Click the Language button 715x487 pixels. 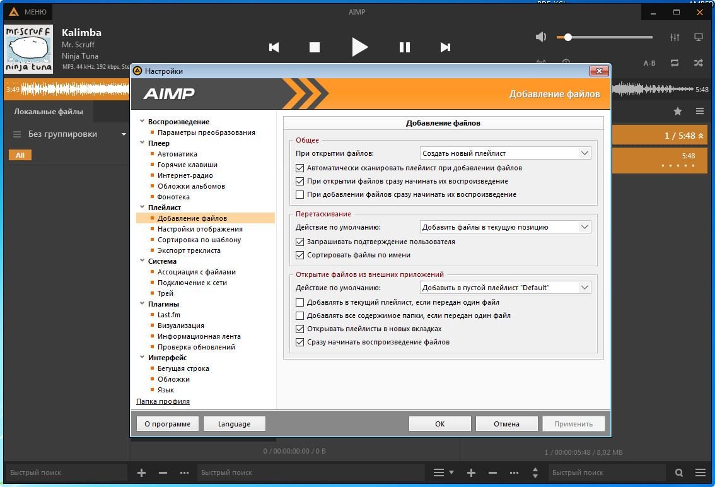tap(234, 423)
